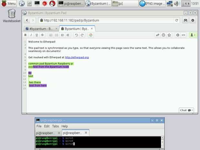Open file manager from panel launcher
The width and height of the screenshot is (200, 150).
tap(29, 4)
